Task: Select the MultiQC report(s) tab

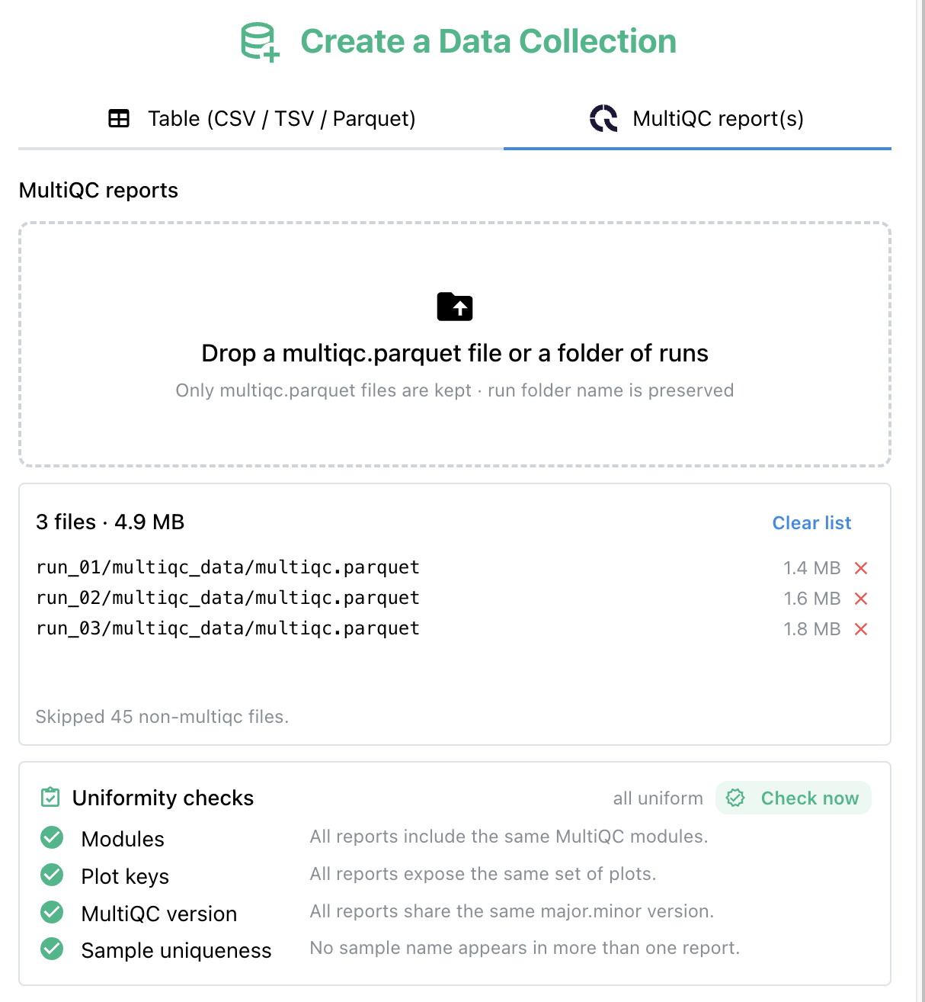Action: [x=697, y=119]
